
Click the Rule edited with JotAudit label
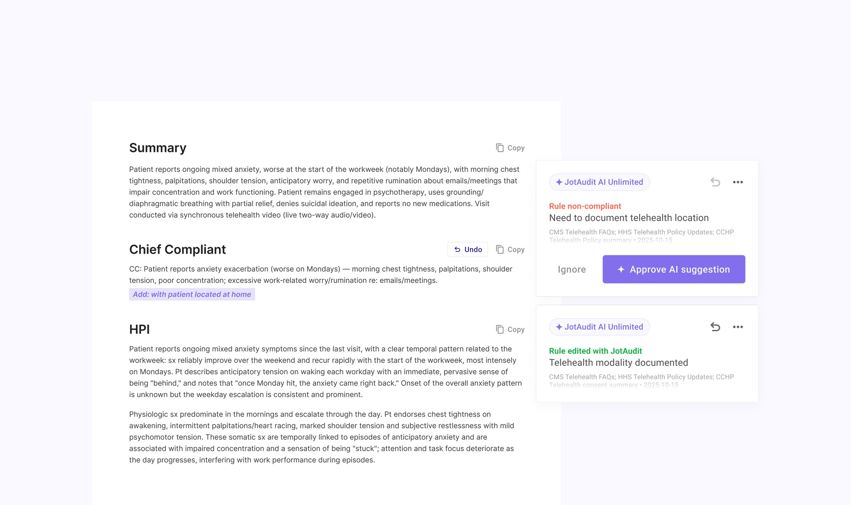(595, 351)
